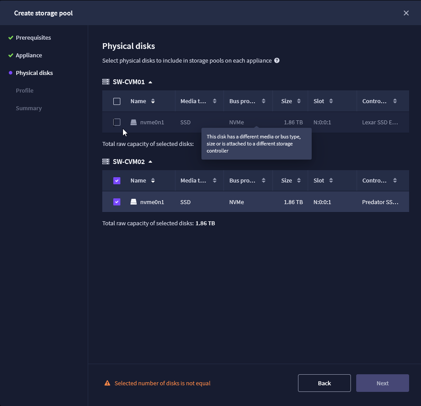Click the SW-CVM01 appliance heading
421x406 pixels.
point(129,82)
